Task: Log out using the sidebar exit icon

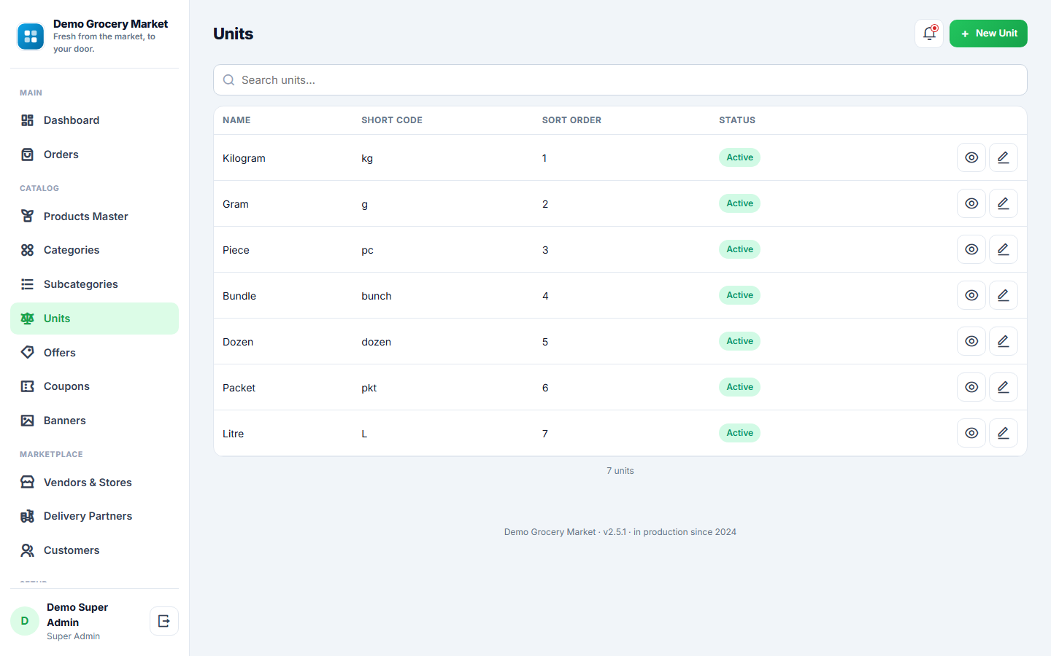Action: click(x=164, y=621)
